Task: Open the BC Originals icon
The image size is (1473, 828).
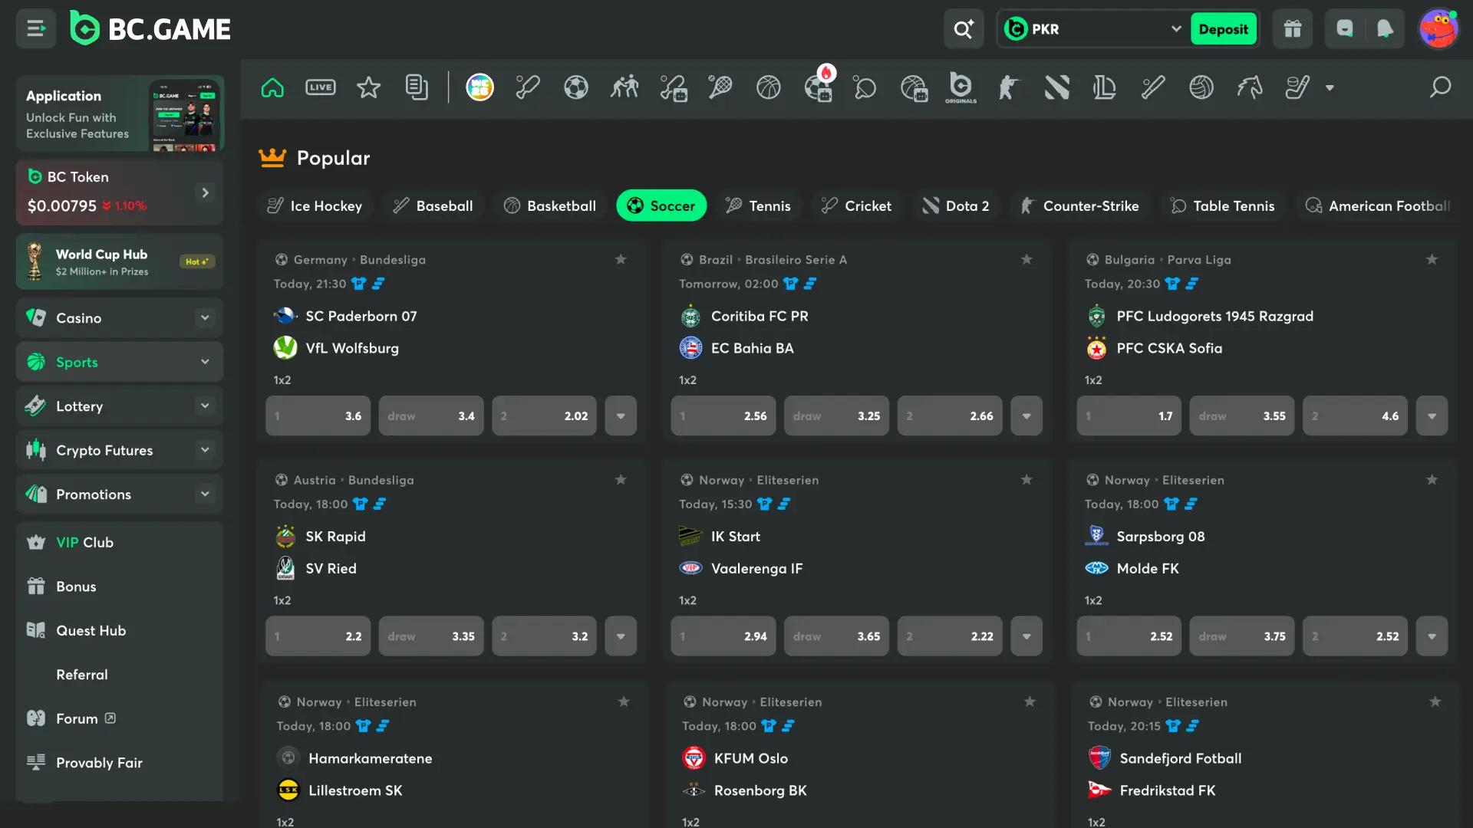Action: click(x=961, y=87)
